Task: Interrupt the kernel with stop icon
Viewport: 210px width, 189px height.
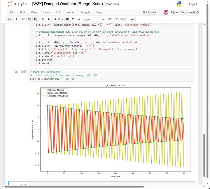Action: [67, 19]
